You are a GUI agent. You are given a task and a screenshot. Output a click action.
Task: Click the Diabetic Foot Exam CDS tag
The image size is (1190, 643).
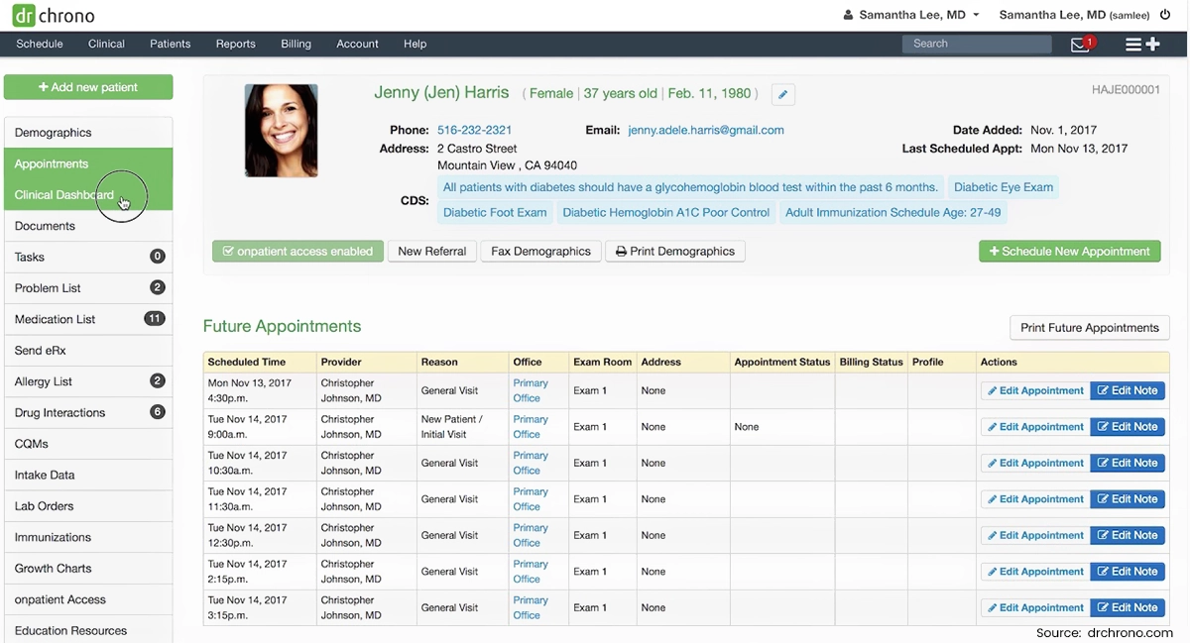pyautogui.click(x=495, y=212)
